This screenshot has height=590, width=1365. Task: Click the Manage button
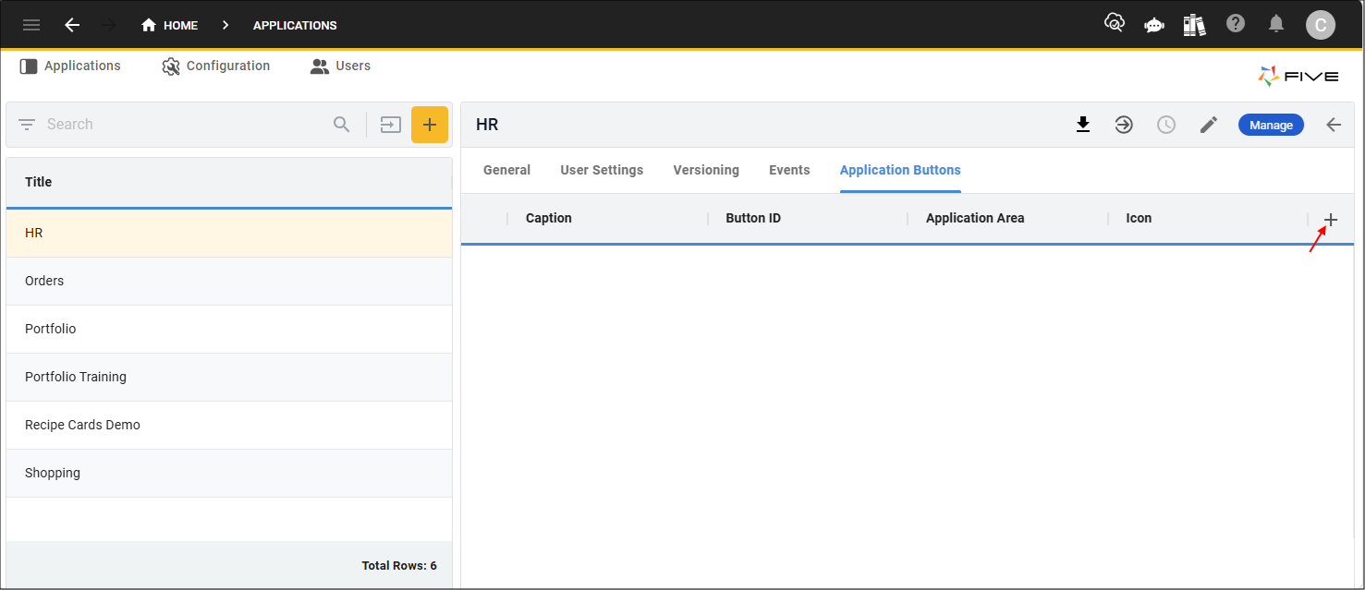1271,124
